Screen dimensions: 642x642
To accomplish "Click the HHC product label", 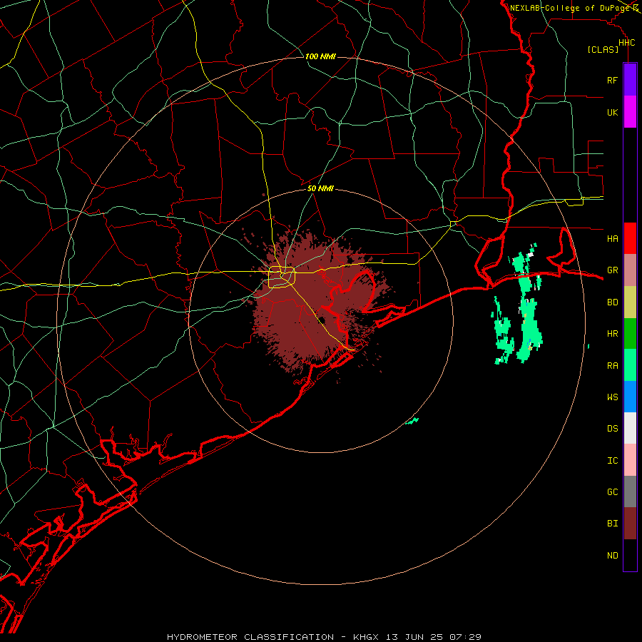I will click(x=626, y=43).
